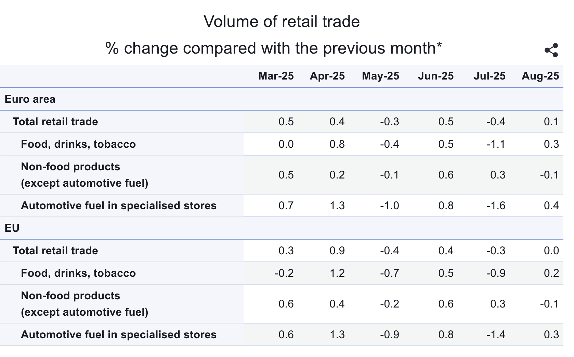The image size is (574, 357).
Task: Select the Jun-25 column header
Action: (x=435, y=76)
